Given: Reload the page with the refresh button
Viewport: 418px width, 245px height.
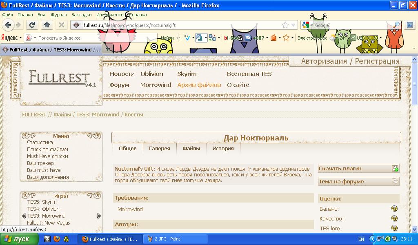Looking at the screenshot, I should point(33,25).
